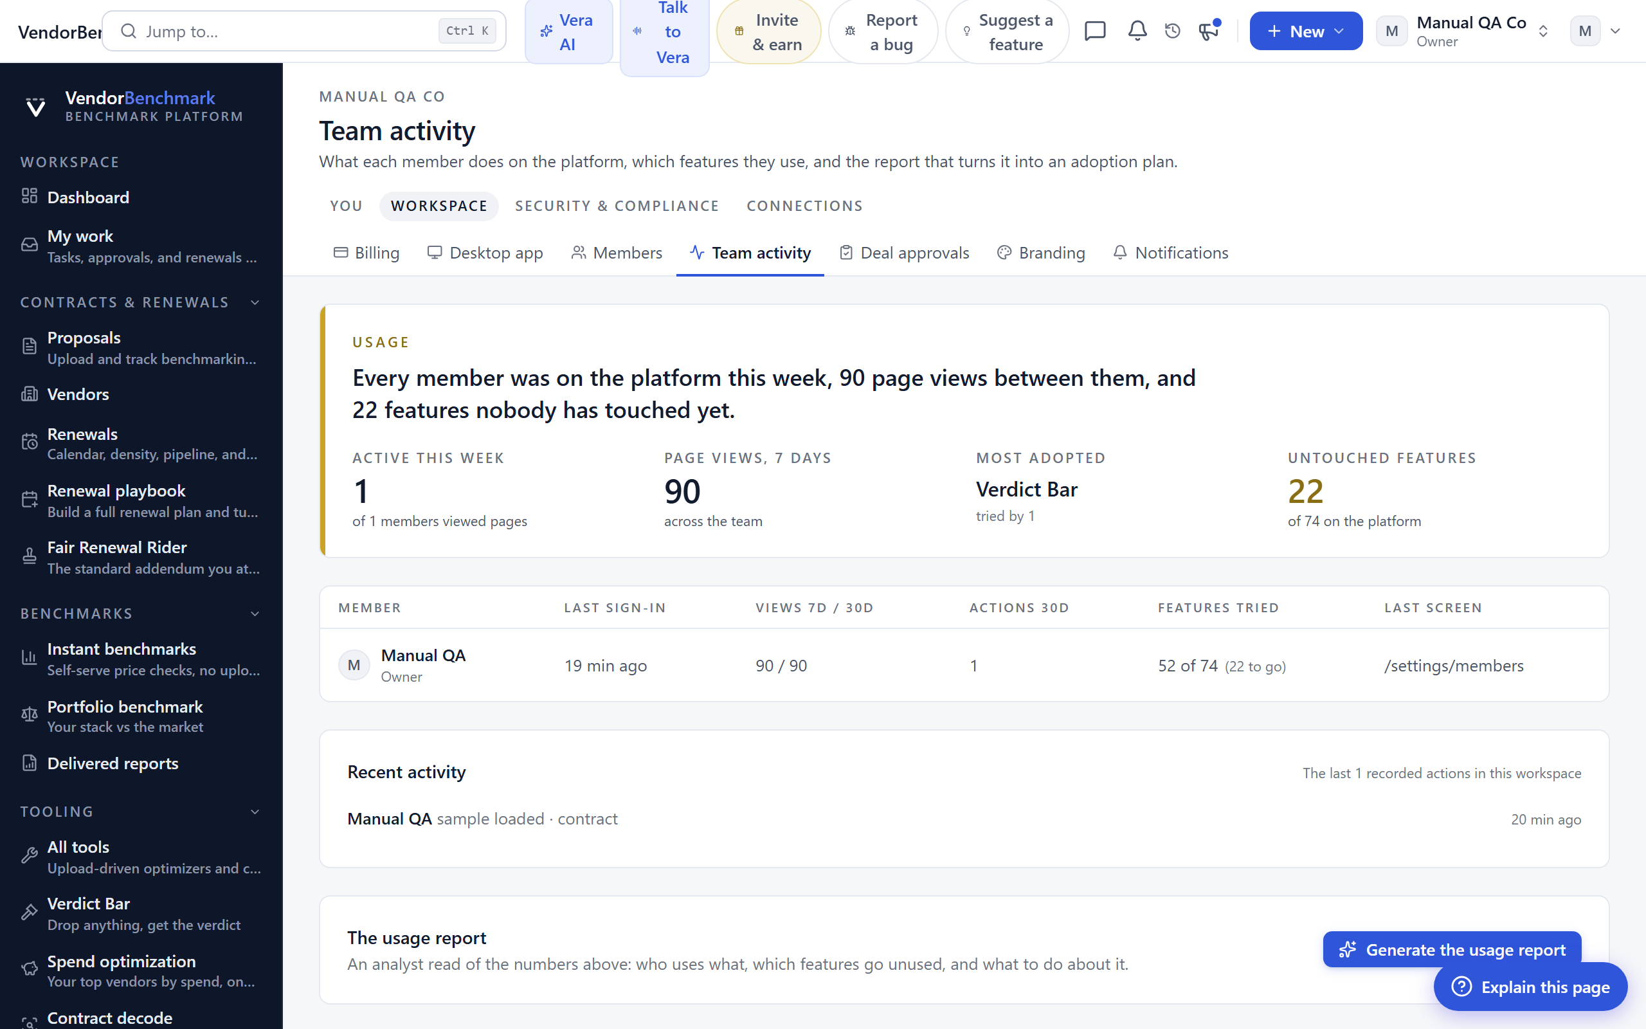Collapse the Contracts & Renewals section
Screen dimensions: 1646x1029
(x=255, y=302)
